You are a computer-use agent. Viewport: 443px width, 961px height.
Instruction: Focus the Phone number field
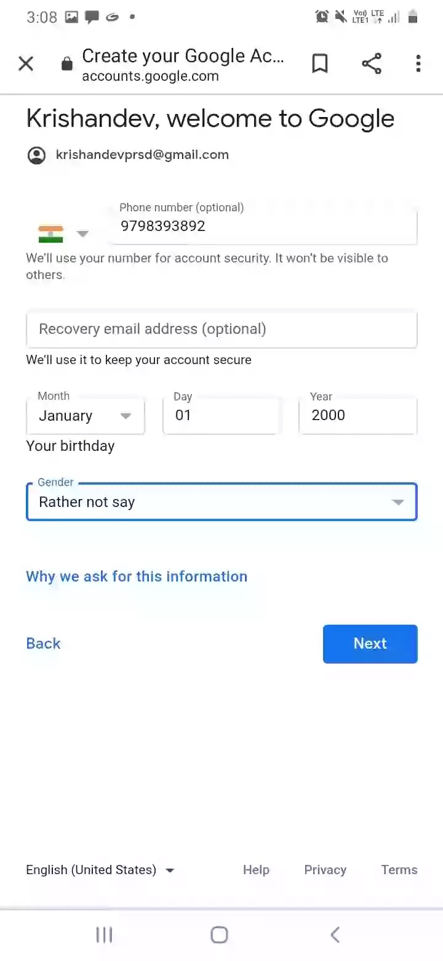click(x=265, y=226)
